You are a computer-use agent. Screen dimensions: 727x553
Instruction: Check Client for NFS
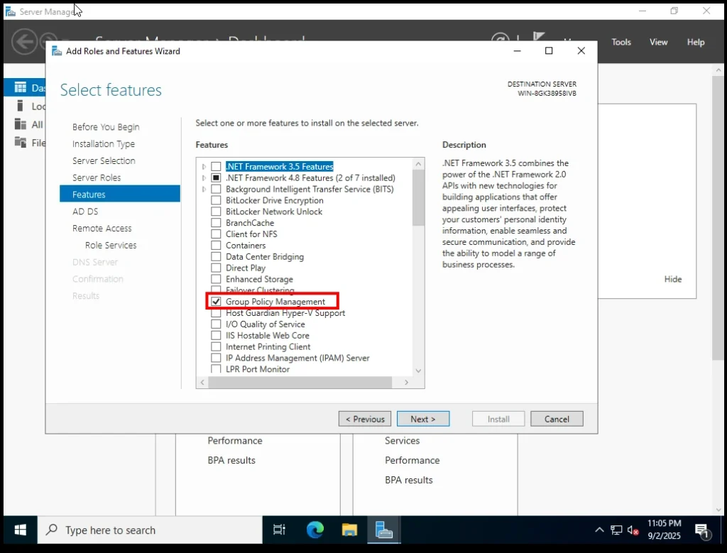[x=216, y=234]
